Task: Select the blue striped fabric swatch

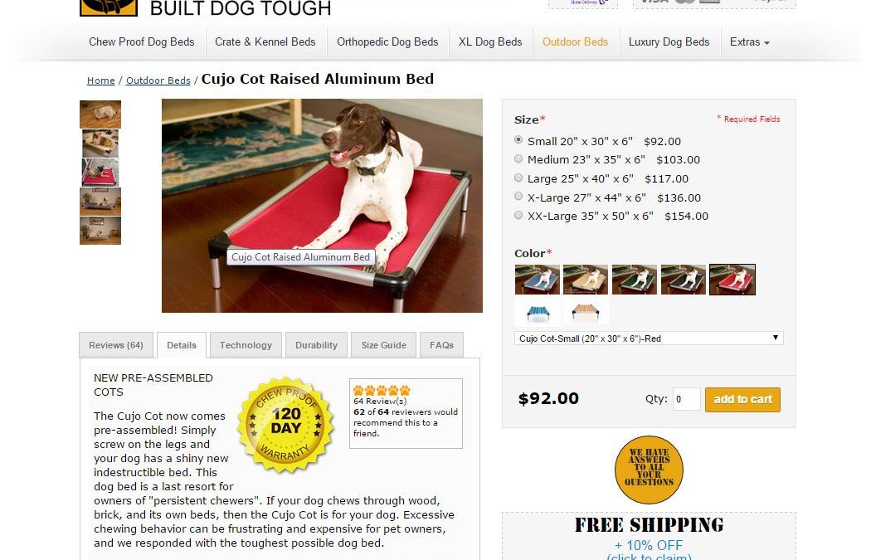Action: coord(538,312)
